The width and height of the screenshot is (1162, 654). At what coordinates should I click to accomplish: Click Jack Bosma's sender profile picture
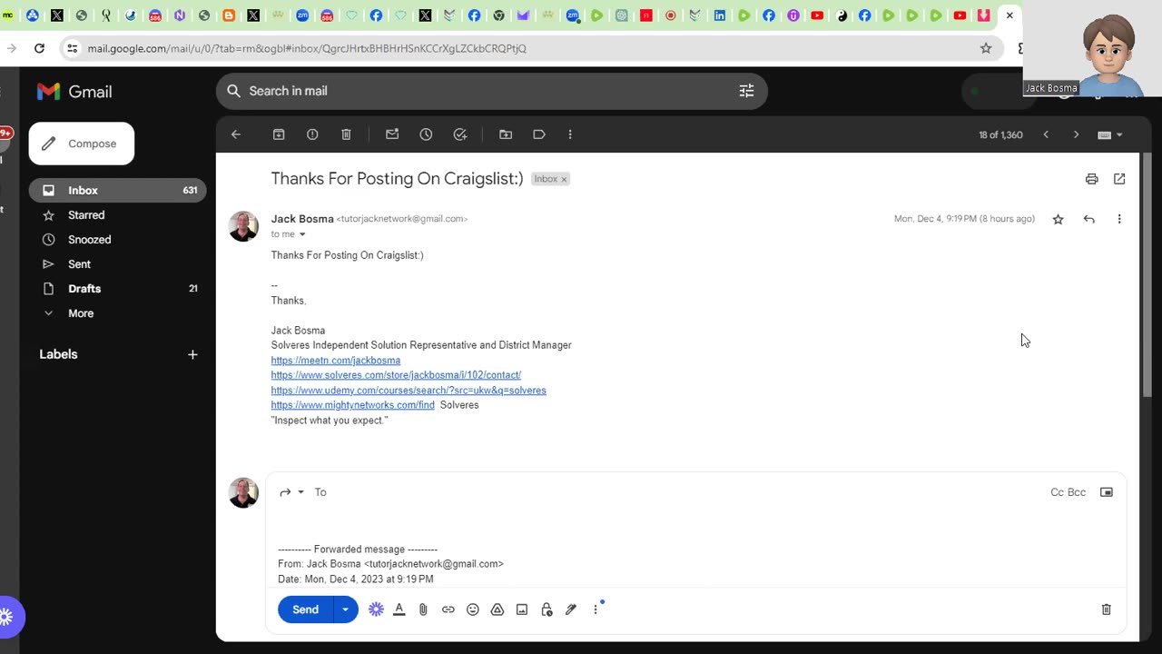pyautogui.click(x=243, y=226)
